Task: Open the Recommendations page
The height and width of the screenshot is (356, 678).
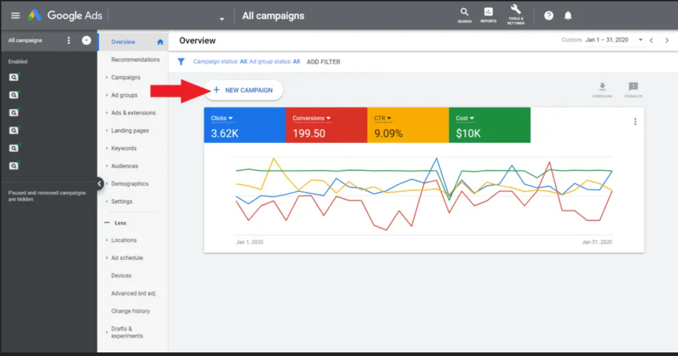Action: (x=135, y=60)
